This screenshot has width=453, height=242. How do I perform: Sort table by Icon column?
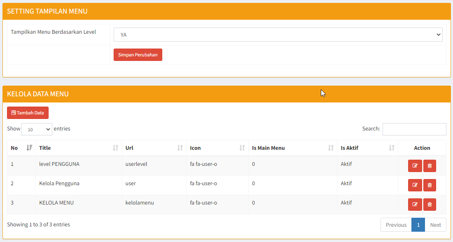click(x=217, y=148)
